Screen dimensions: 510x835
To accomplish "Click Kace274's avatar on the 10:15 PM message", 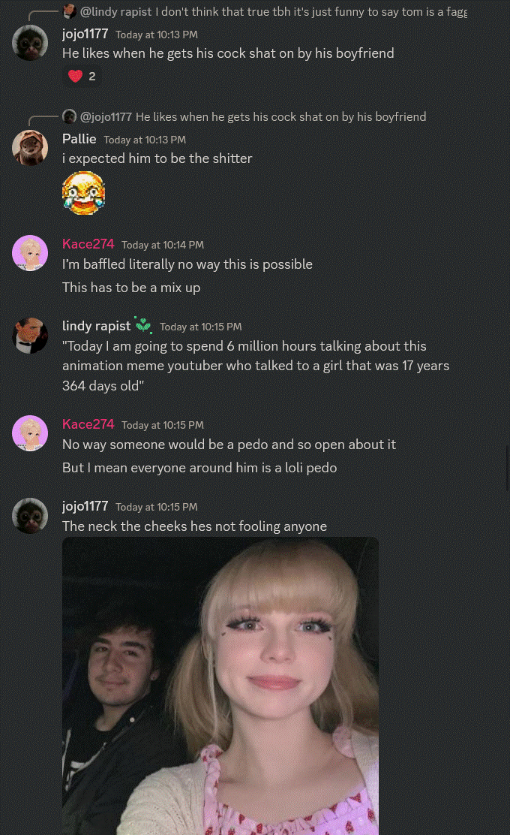I will click(x=30, y=433).
